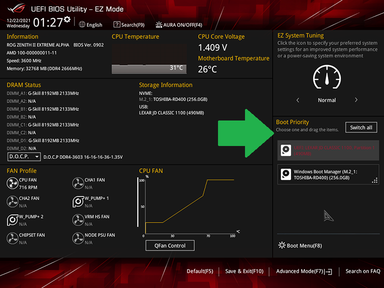The height and width of the screenshot is (288, 384).
Task: Click the 'Normal' tuning mode label
Action: [326, 100]
